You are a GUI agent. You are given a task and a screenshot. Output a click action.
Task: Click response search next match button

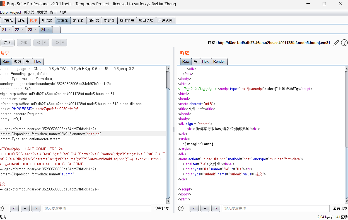click(216, 208)
